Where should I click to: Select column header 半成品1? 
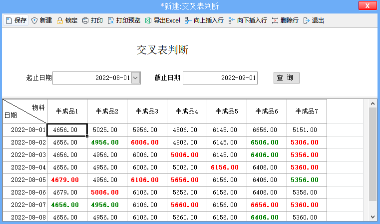tap(67, 111)
